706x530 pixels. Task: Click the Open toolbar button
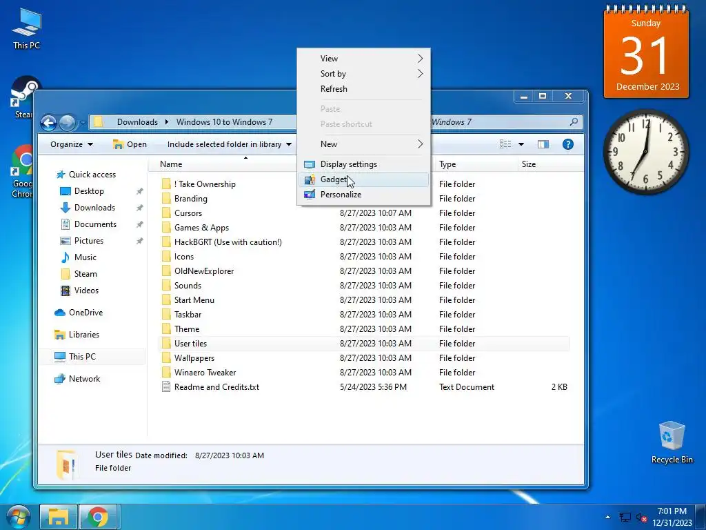[x=130, y=144]
